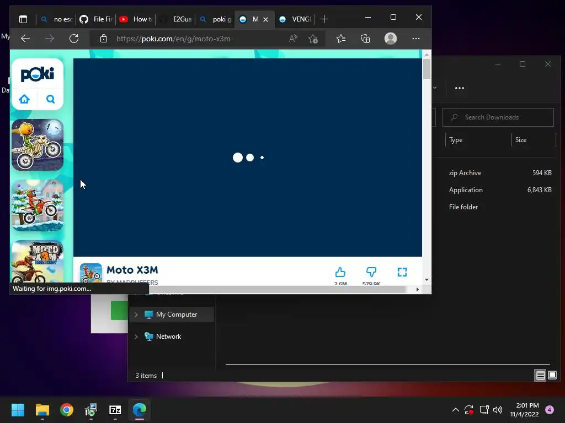Focus Search Downloads box in File Explorer

click(x=498, y=117)
